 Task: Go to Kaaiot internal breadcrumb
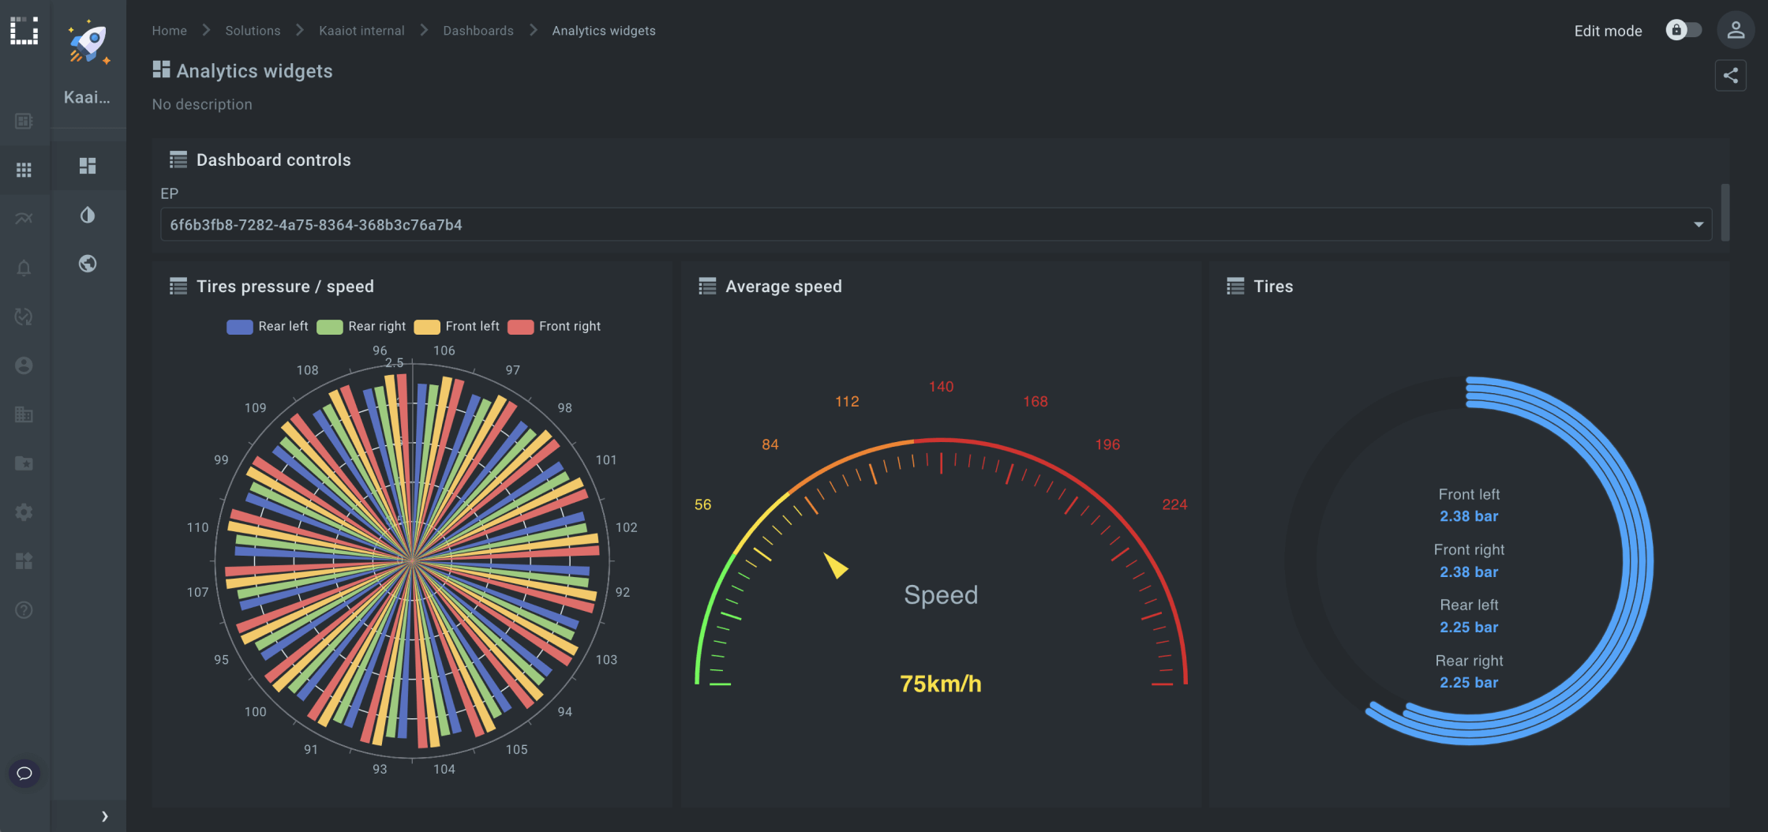pyautogui.click(x=361, y=30)
